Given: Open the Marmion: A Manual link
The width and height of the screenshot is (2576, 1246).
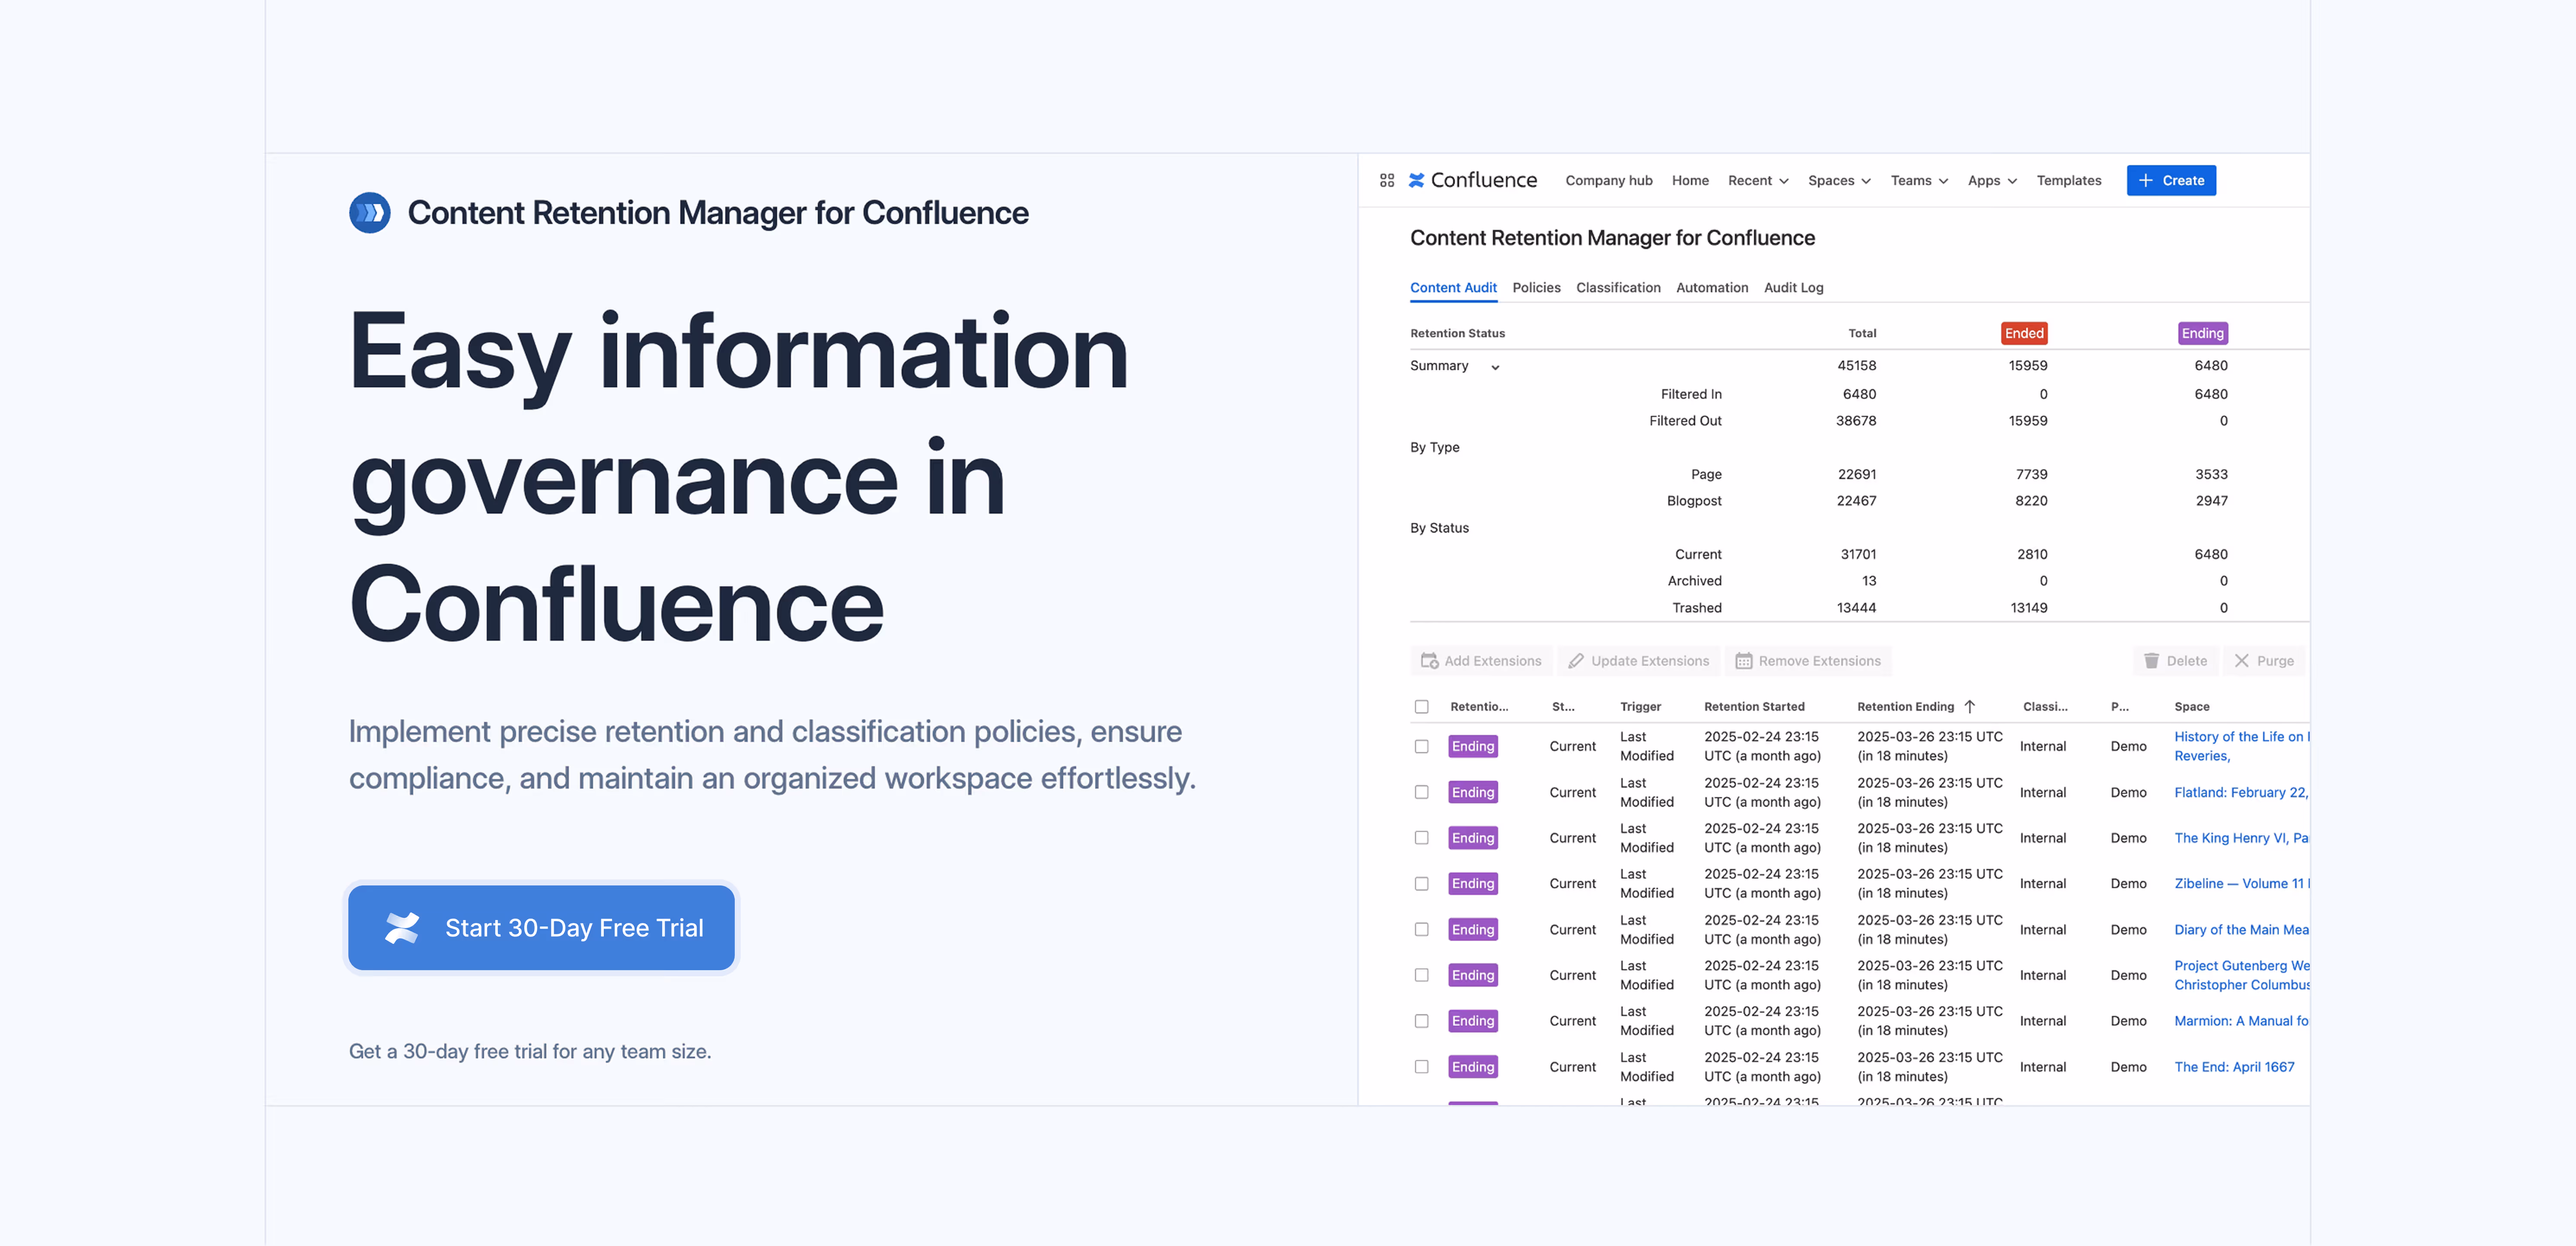Looking at the screenshot, I should (x=2241, y=1021).
